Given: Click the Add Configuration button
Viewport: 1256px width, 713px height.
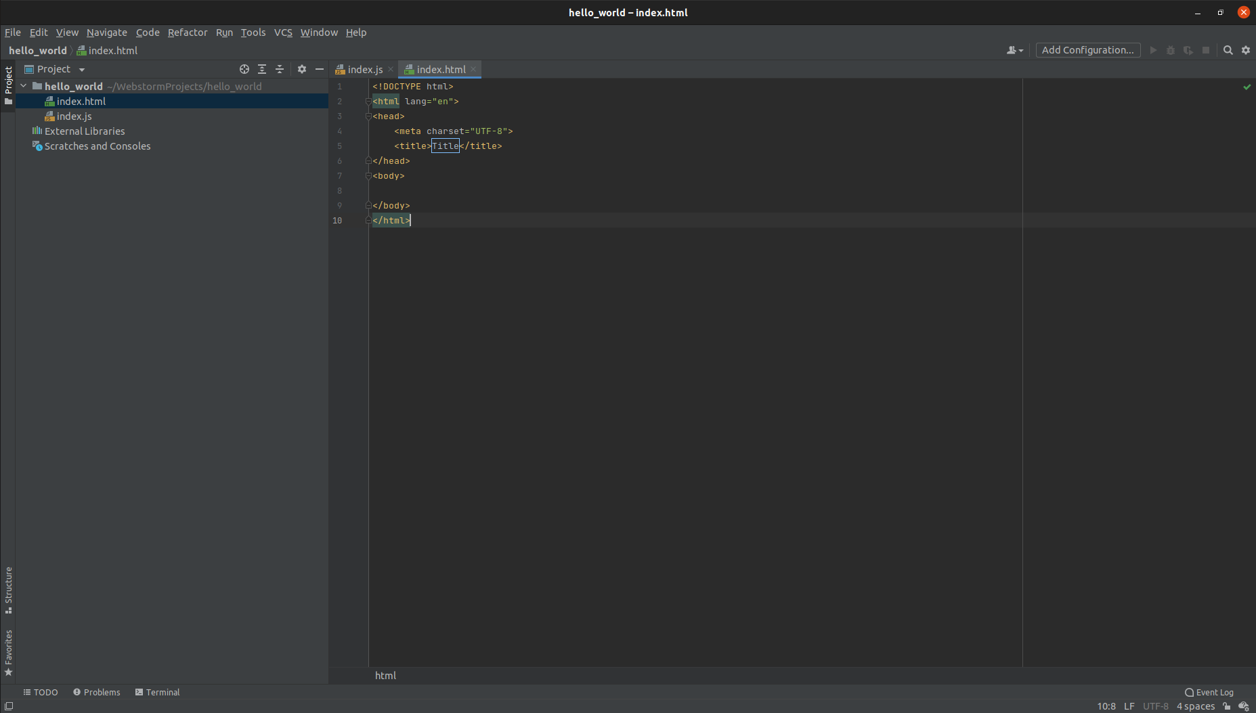Looking at the screenshot, I should 1087,50.
